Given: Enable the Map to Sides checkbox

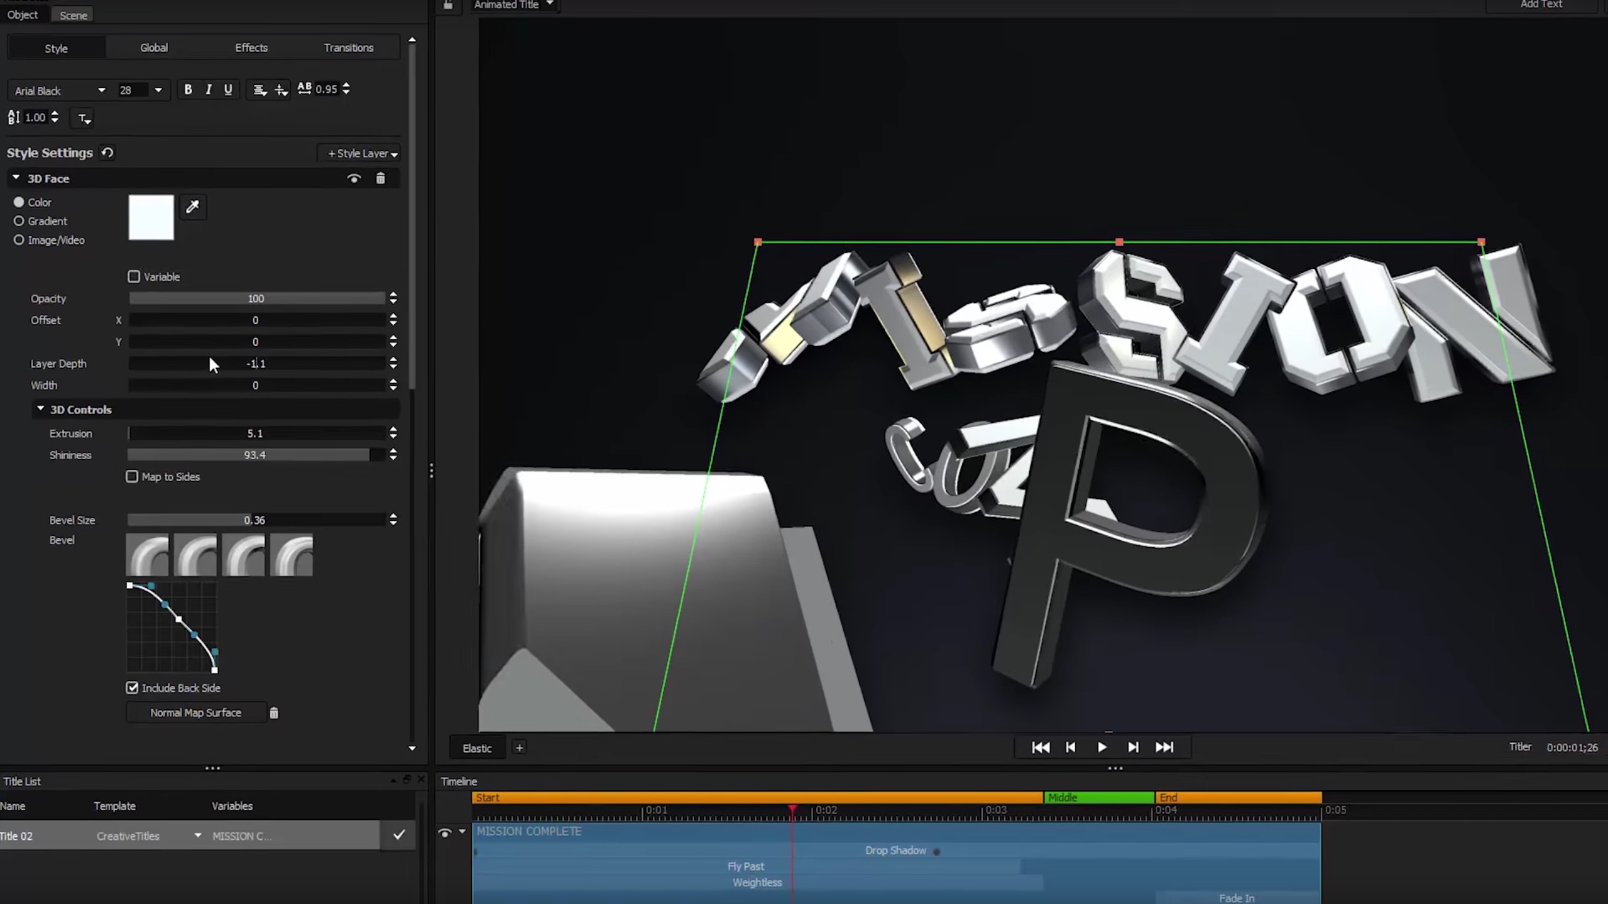Looking at the screenshot, I should click(x=131, y=476).
